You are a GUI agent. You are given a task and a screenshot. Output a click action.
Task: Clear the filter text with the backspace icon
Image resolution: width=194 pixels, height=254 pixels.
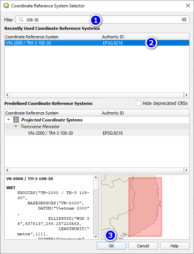pyautogui.click(x=184, y=20)
